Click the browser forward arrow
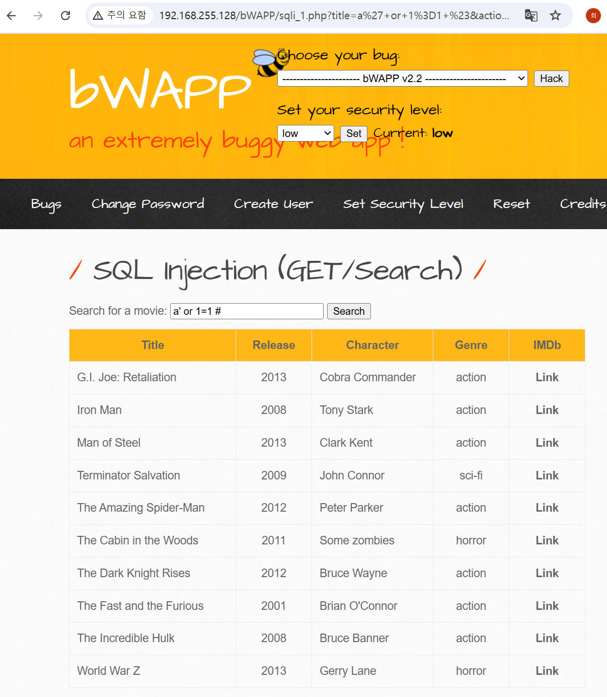The width and height of the screenshot is (607, 697). (x=38, y=16)
